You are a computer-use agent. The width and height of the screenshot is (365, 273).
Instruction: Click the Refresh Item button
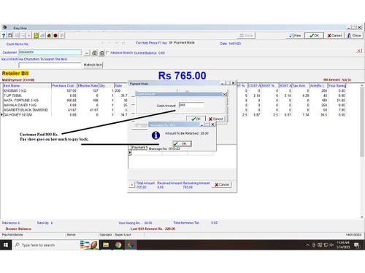[93, 65]
